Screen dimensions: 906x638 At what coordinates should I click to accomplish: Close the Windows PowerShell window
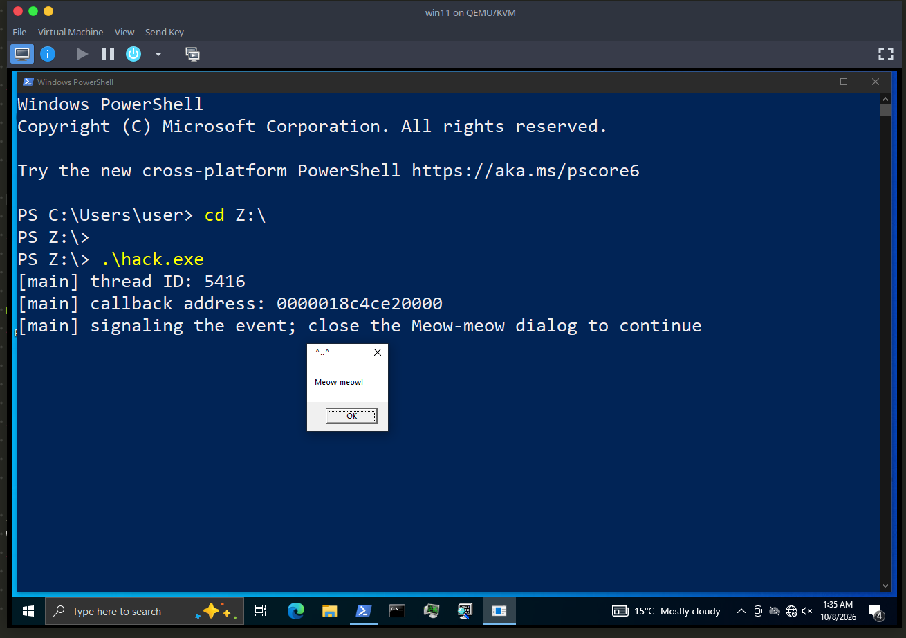[876, 82]
